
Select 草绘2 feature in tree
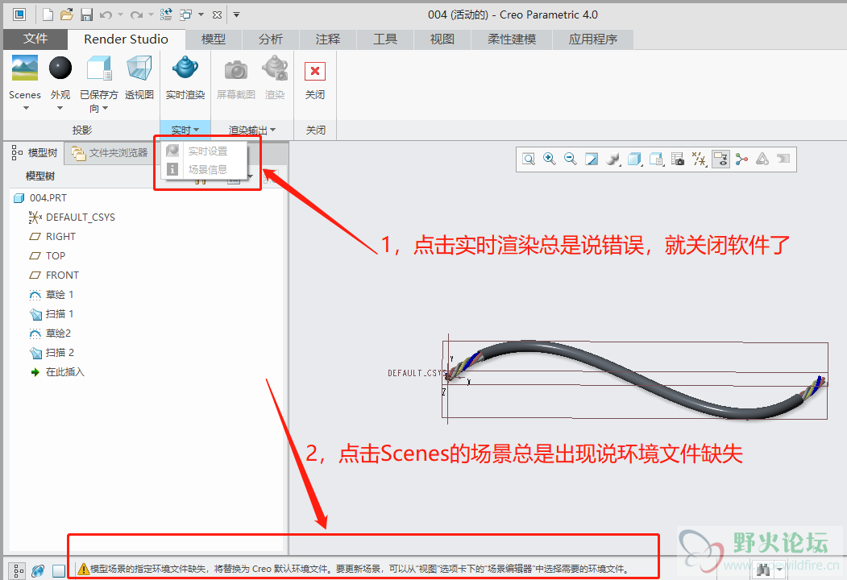pos(50,333)
